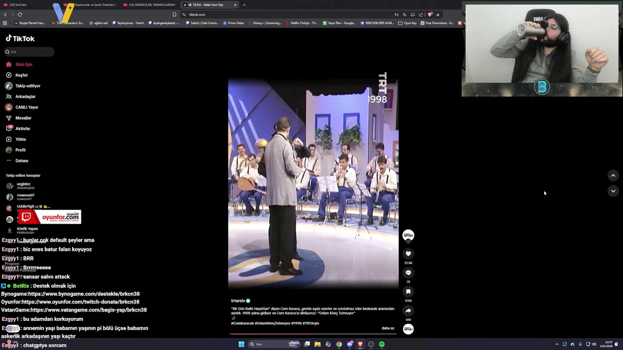Click the #CemKaracak hashtag
Viewport: 623px width, 350px height.
click(242, 323)
